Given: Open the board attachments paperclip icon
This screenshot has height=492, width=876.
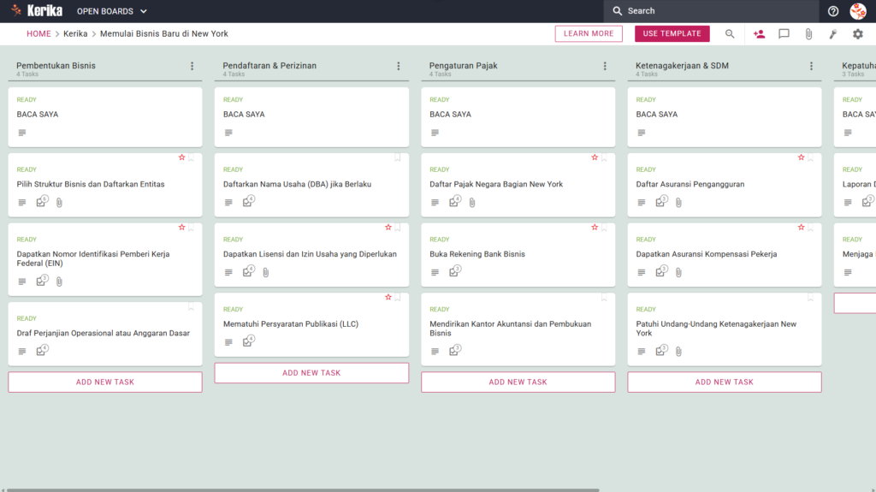Looking at the screenshot, I should coord(808,34).
